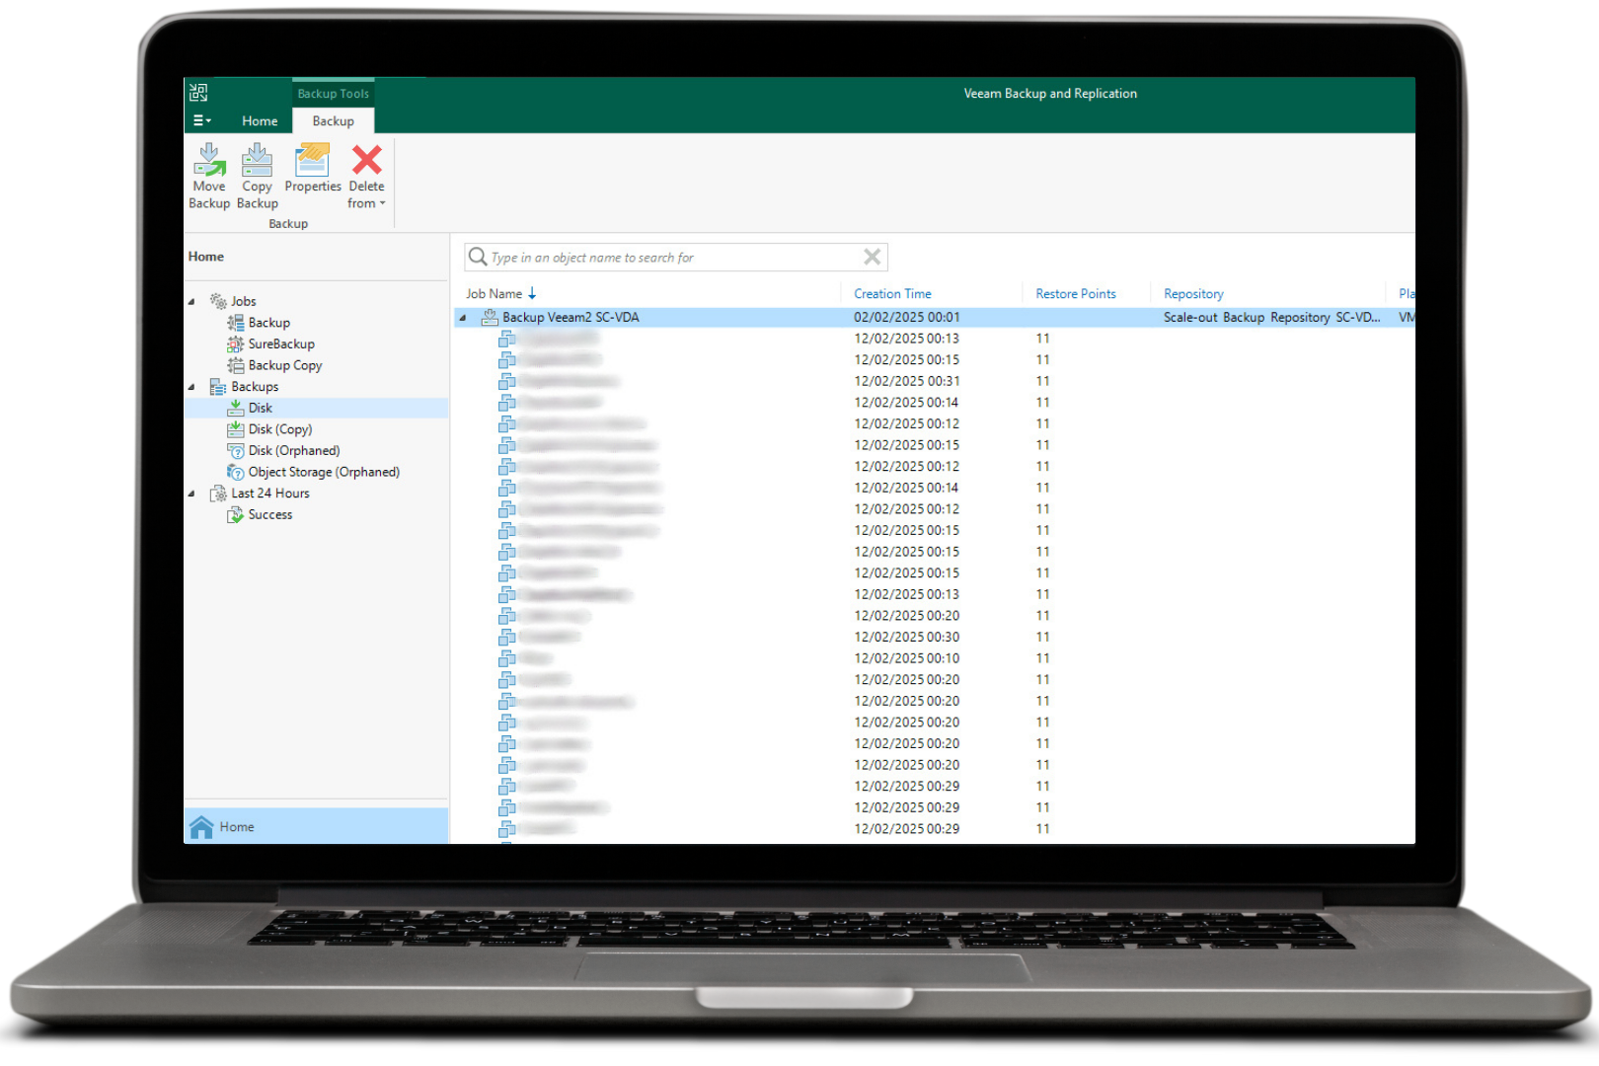Image resolution: width=1599 pixels, height=1066 pixels.
Task: Click the Jobs tree label
Action: click(x=244, y=301)
